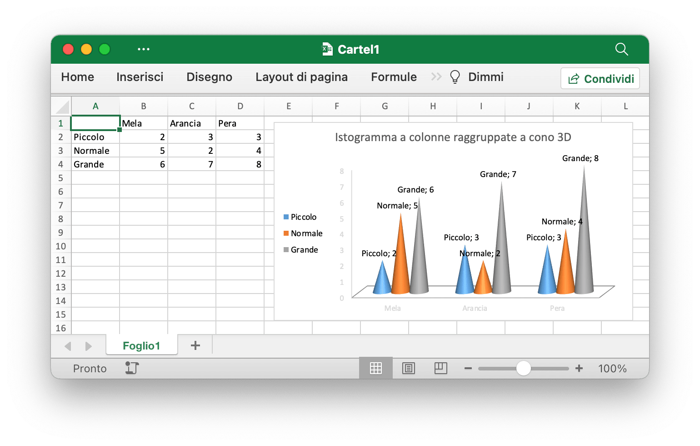
Task: Select the blue Piccolo legend swatch
Action: tap(286, 217)
